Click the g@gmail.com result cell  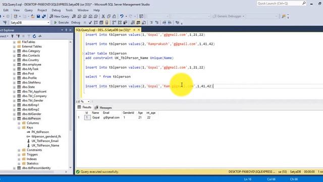click(111, 118)
